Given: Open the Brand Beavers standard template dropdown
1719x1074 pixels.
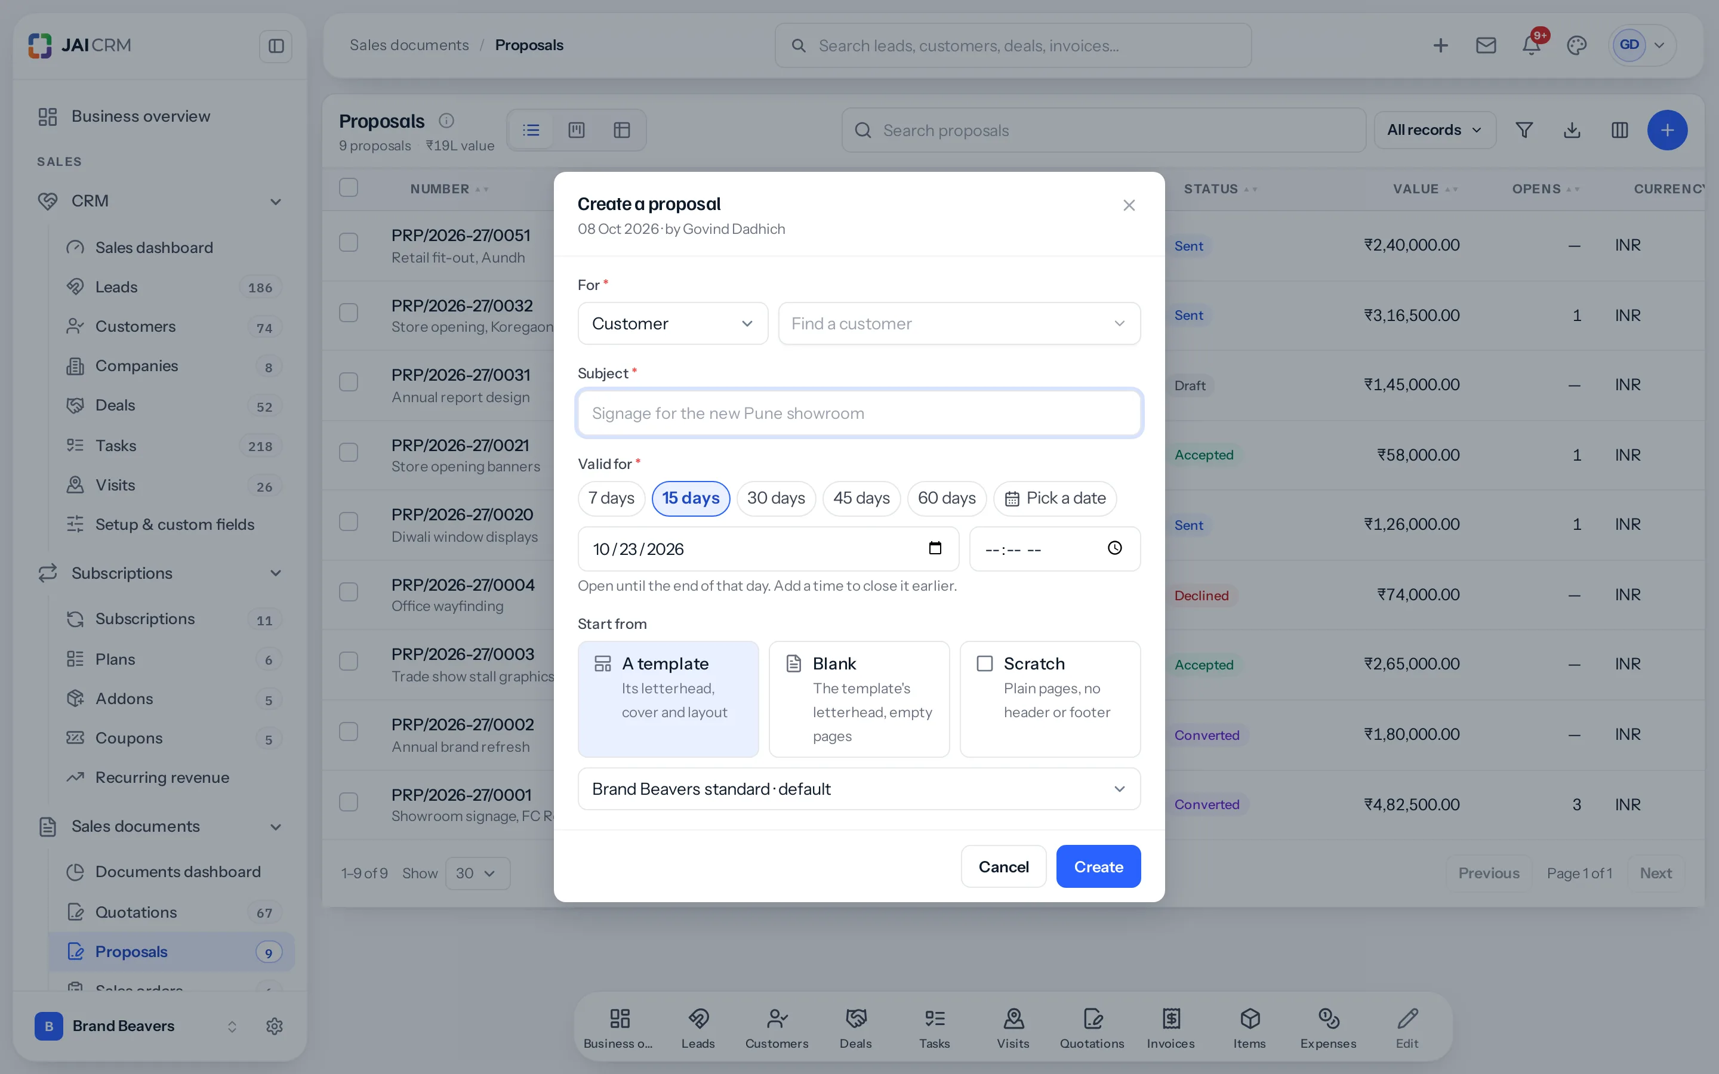Looking at the screenshot, I should (x=859, y=788).
